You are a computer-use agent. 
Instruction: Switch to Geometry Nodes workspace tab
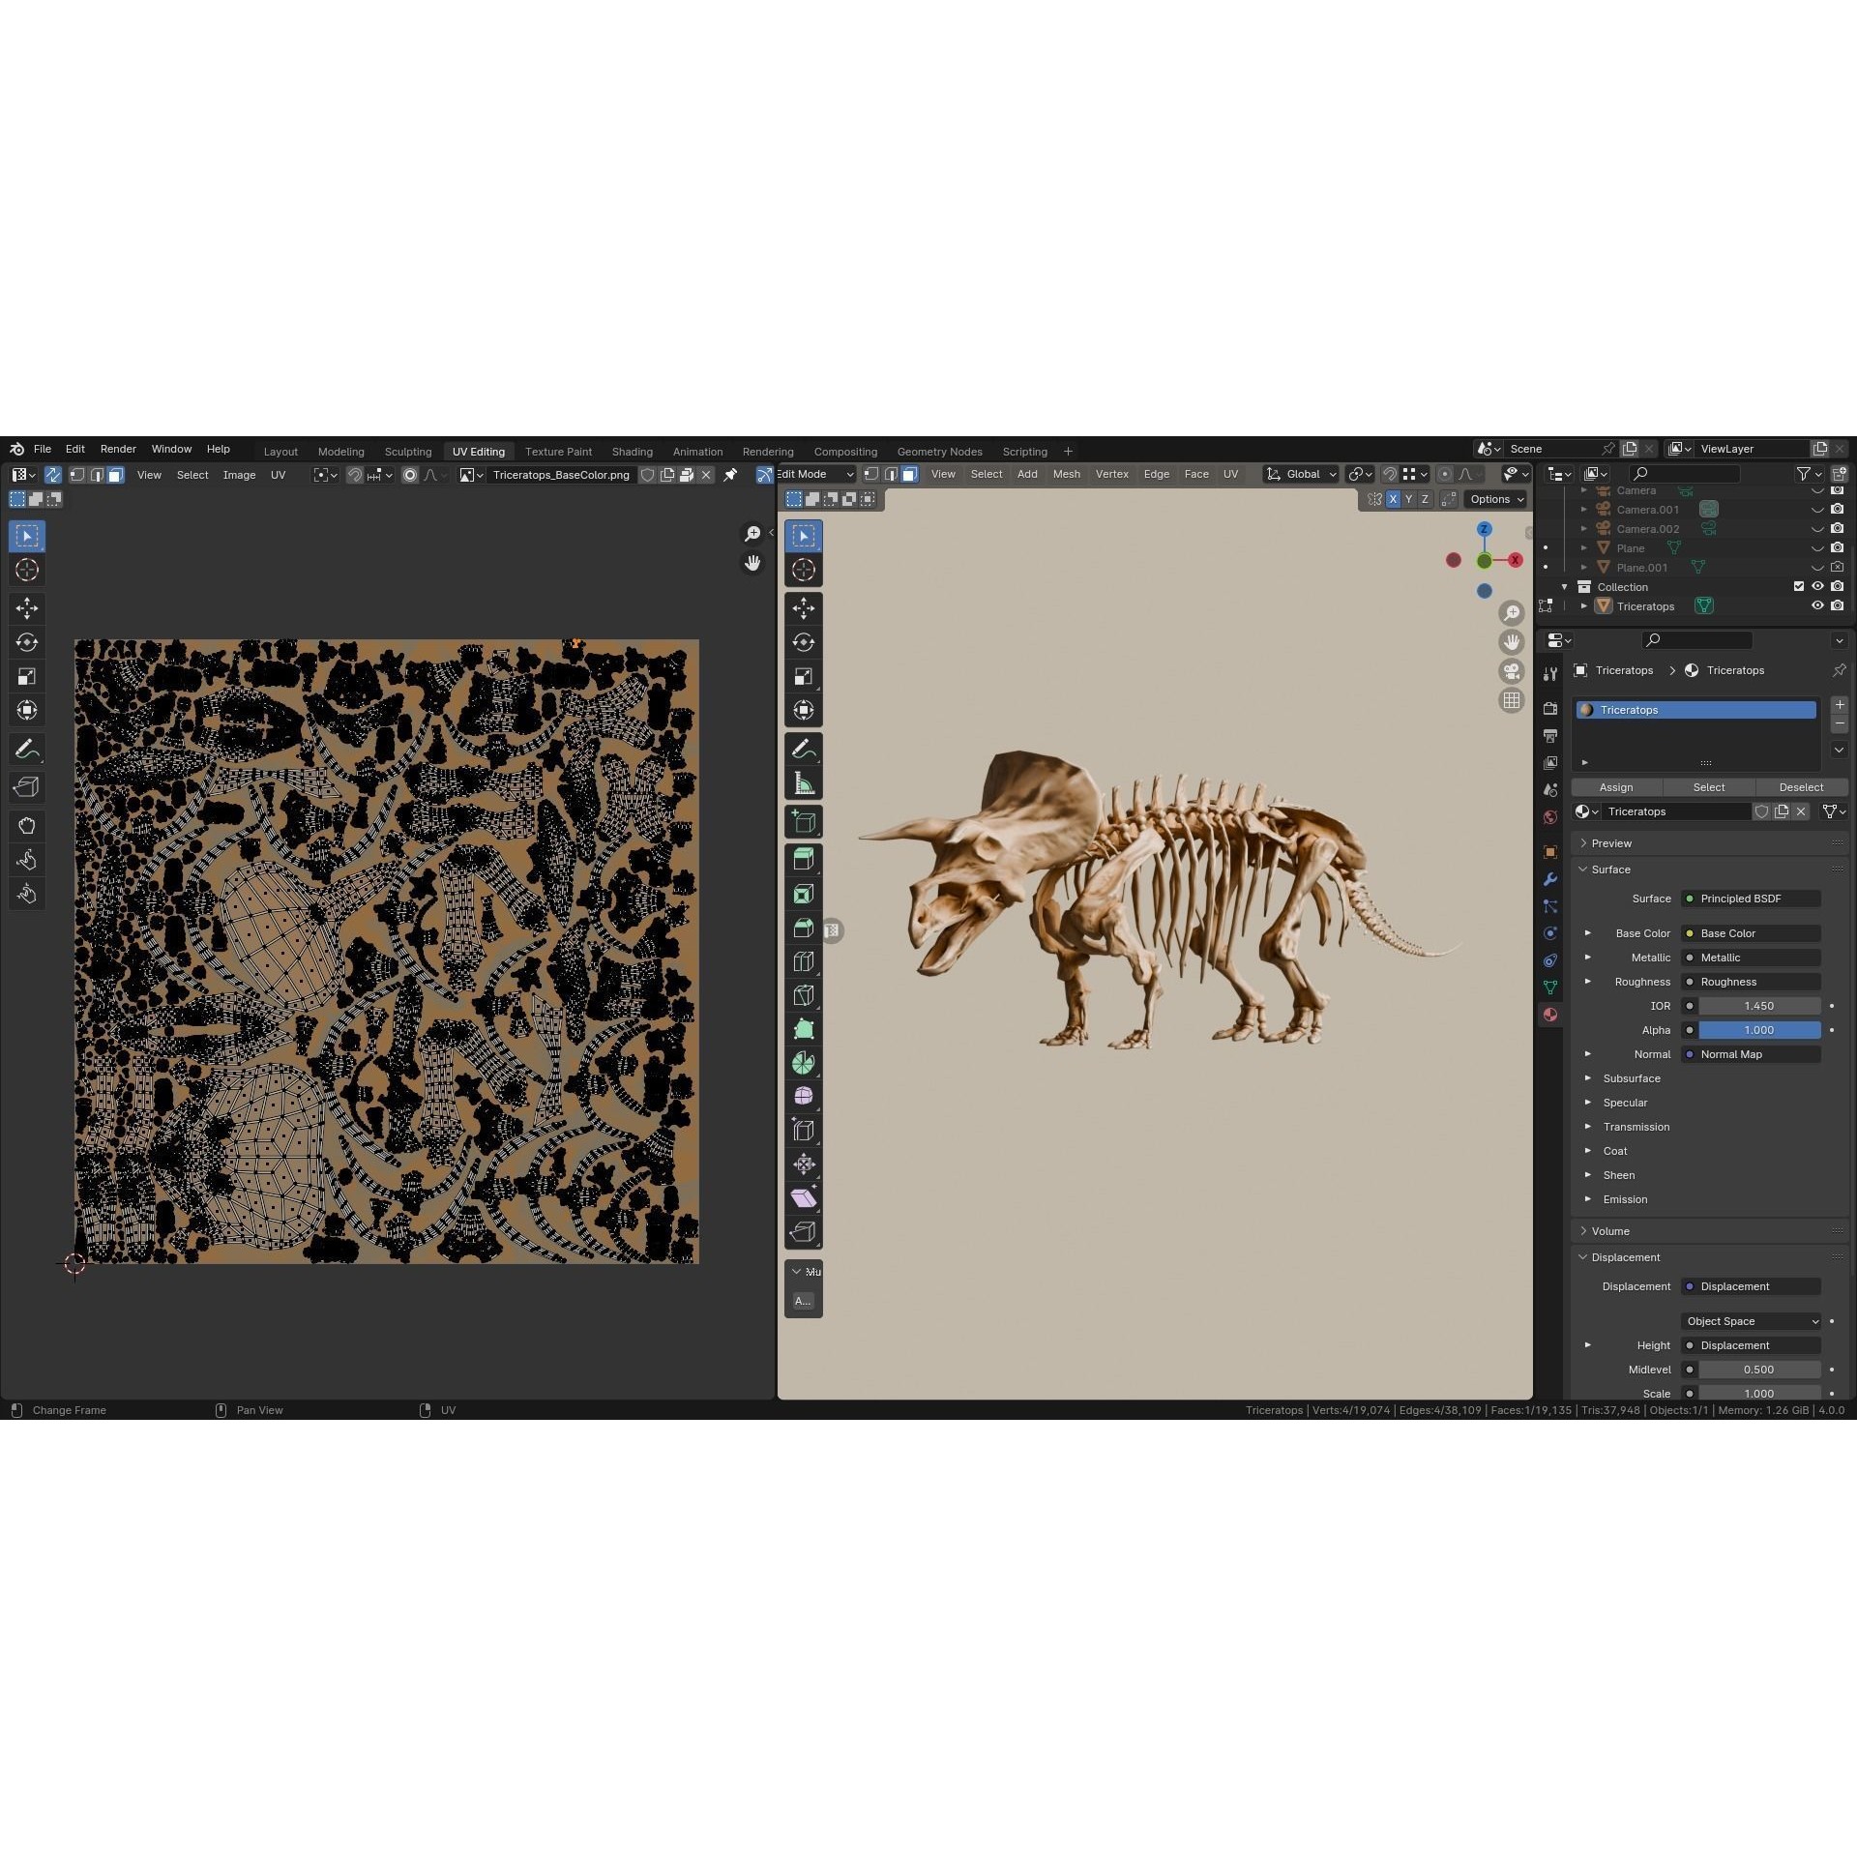click(939, 452)
